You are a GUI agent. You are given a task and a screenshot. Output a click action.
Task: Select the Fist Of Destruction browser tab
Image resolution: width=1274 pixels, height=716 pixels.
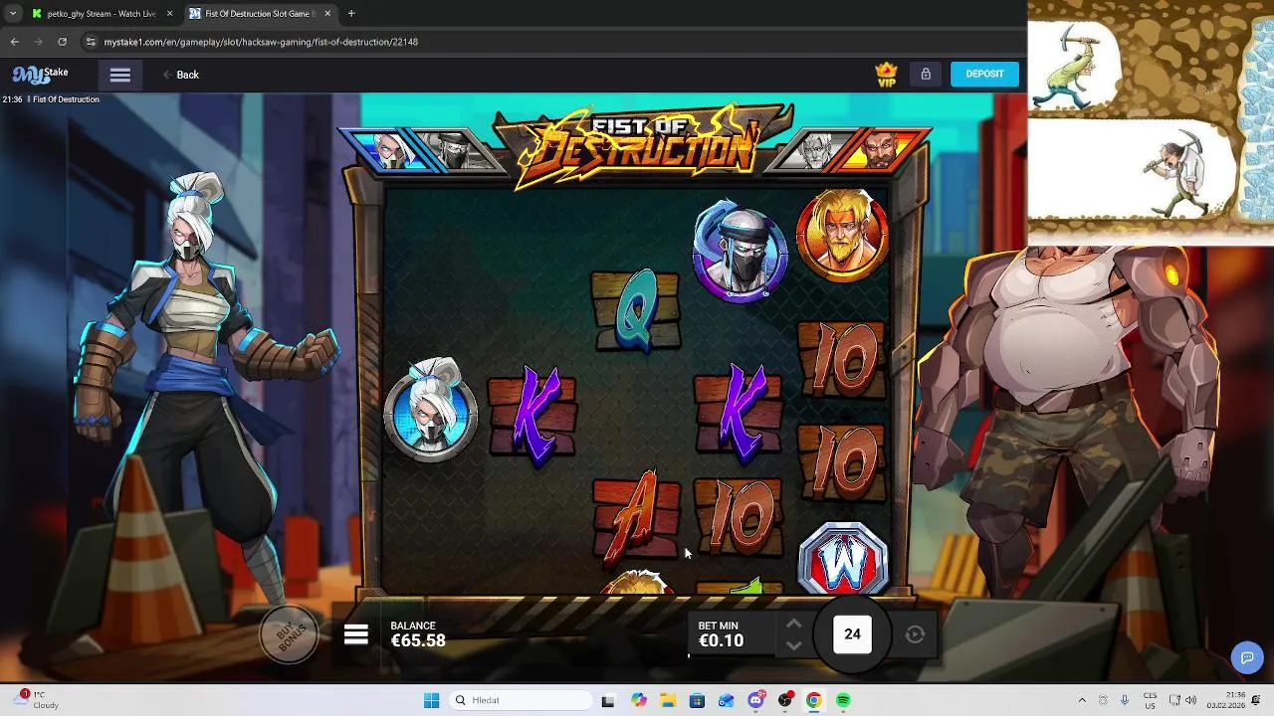[261, 14]
